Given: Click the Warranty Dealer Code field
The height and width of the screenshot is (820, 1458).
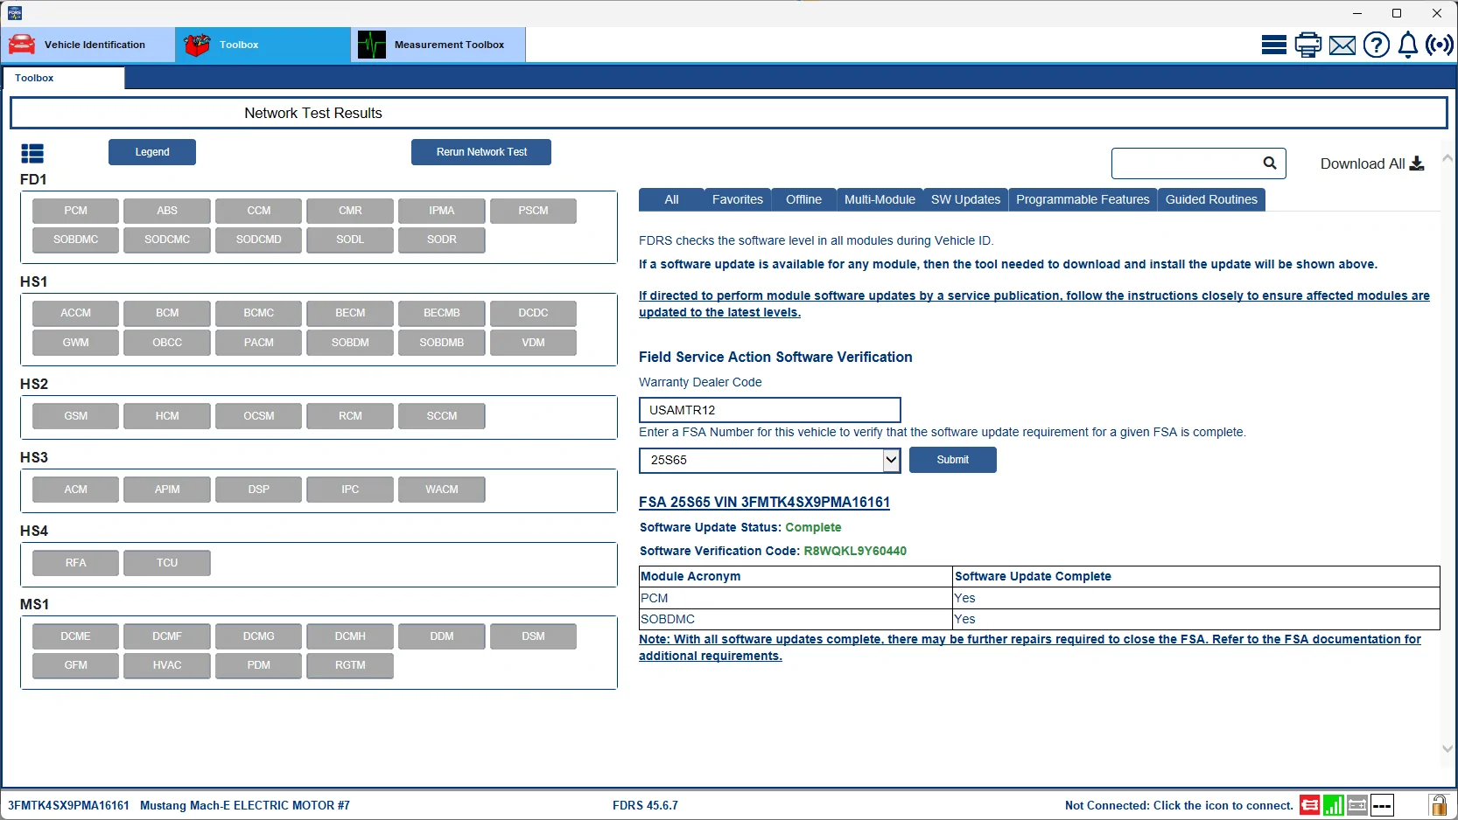Looking at the screenshot, I should (770, 410).
